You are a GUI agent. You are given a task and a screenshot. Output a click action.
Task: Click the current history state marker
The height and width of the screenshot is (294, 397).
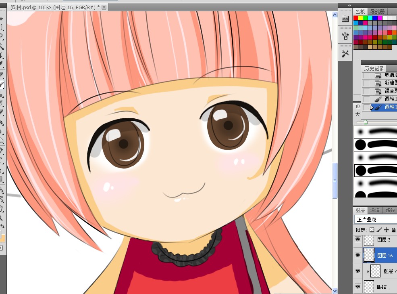pos(372,107)
